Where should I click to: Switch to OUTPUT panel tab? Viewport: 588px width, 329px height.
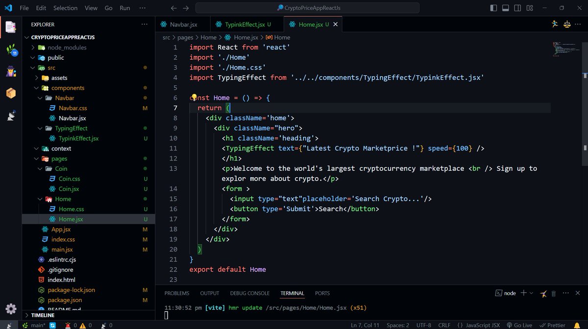[x=210, y=293]
